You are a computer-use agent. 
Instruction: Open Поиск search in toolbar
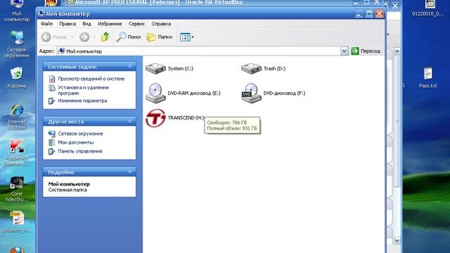128,37
